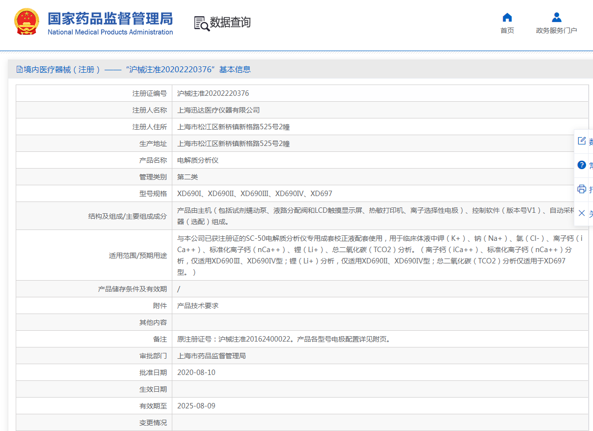Click product name 电解质分析仪

click(198, 160)
